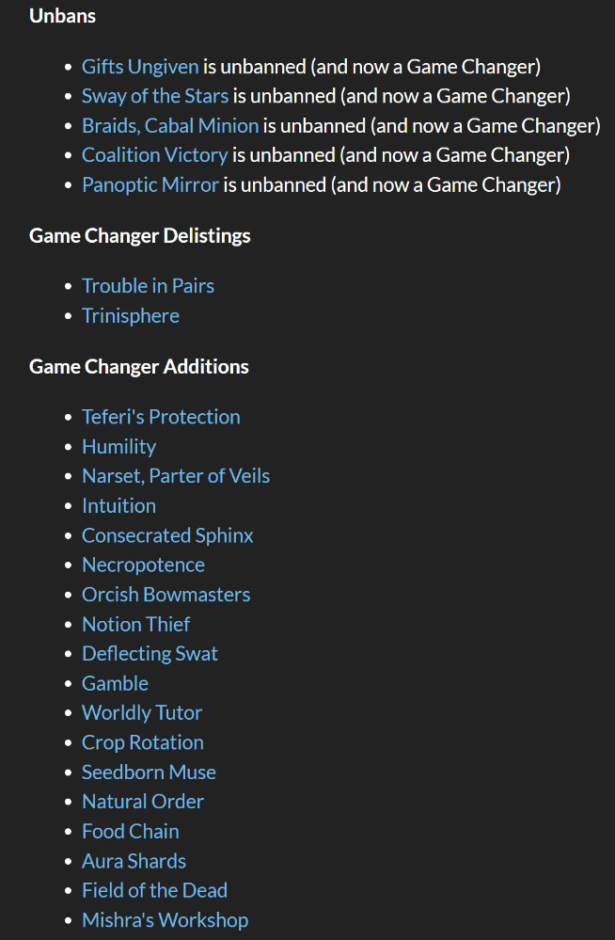
Task: Open the Trinisphere card link
Action: [x=130, y=316]
